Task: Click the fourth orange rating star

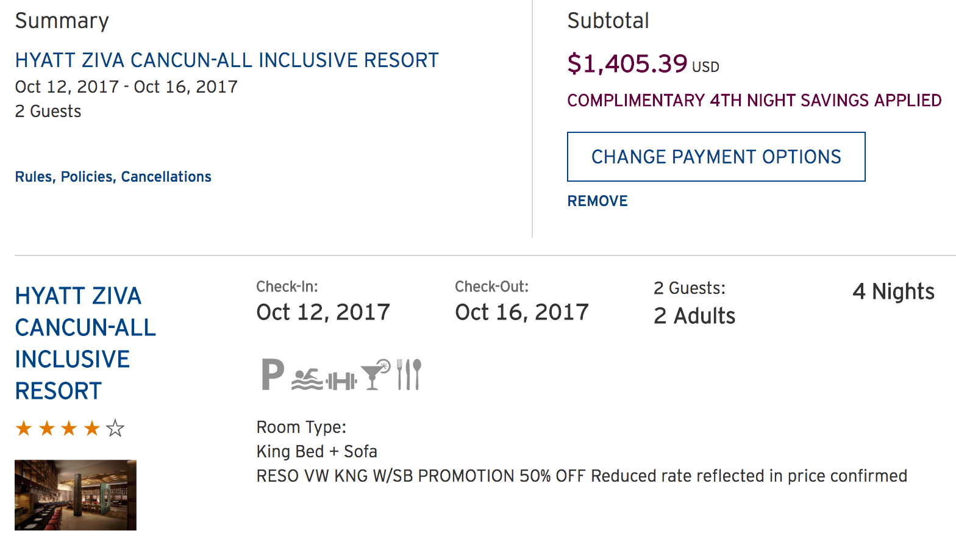Action: pos(92,429)
